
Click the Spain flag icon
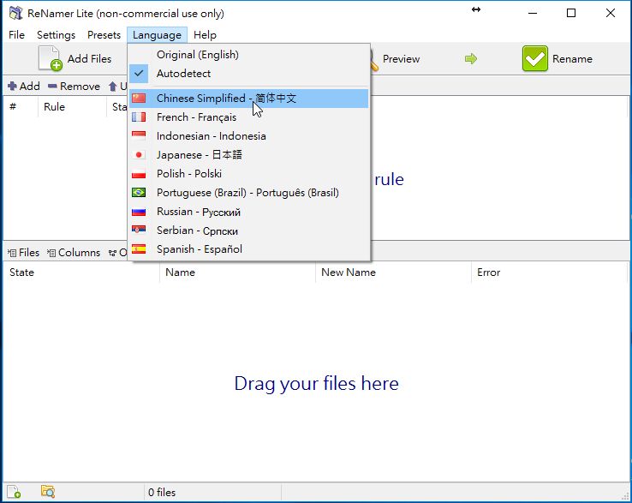tap(139, 249)
